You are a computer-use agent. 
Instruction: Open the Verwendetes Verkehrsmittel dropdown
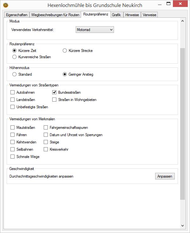pos(95,29)
